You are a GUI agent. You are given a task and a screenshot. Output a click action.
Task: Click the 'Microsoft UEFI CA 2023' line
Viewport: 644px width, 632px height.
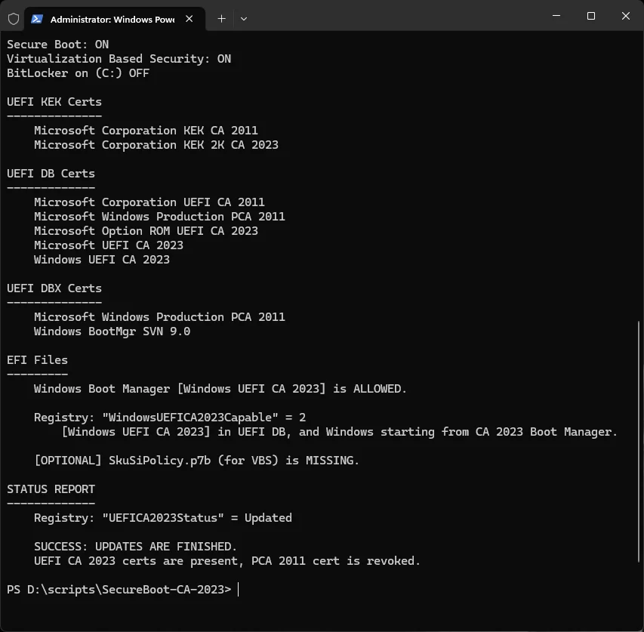[x=109, y=245]
